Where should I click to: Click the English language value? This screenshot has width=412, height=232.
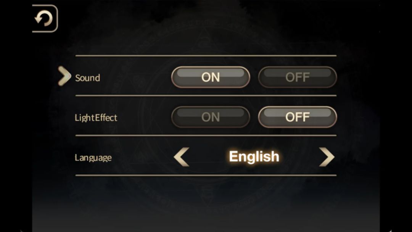(254, 157)
